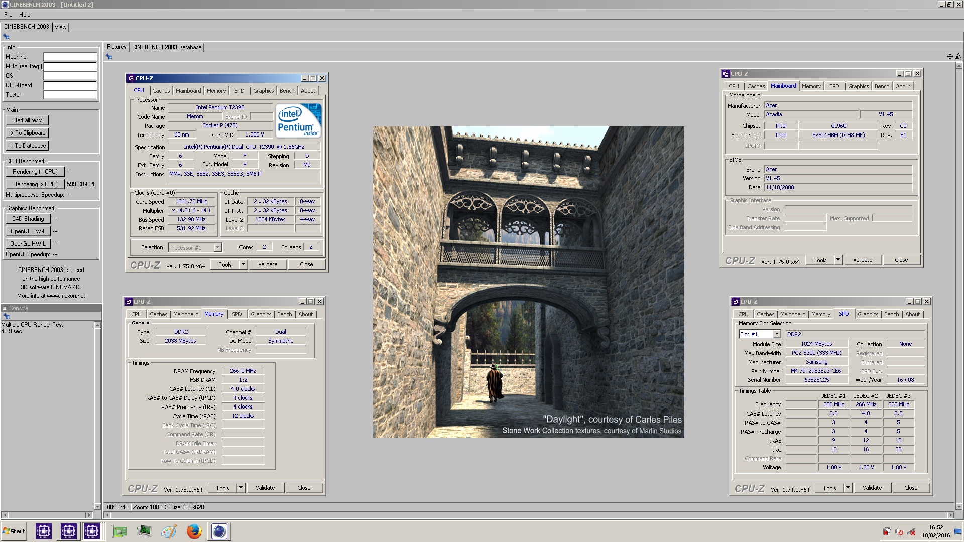Click the pin icon in the Console panel
Image resolution: width=964 pixels, height=542 pixels.
(x=7, y=316)
